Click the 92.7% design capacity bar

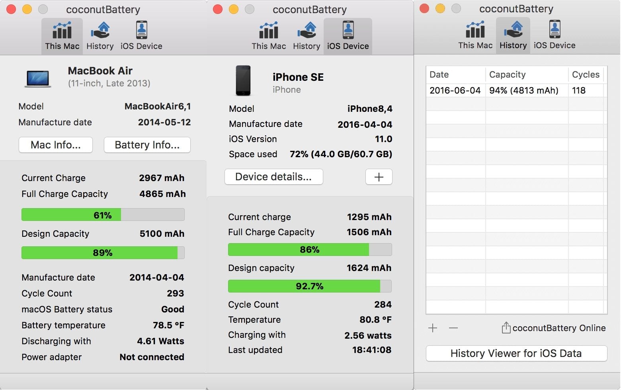(309, 286)
